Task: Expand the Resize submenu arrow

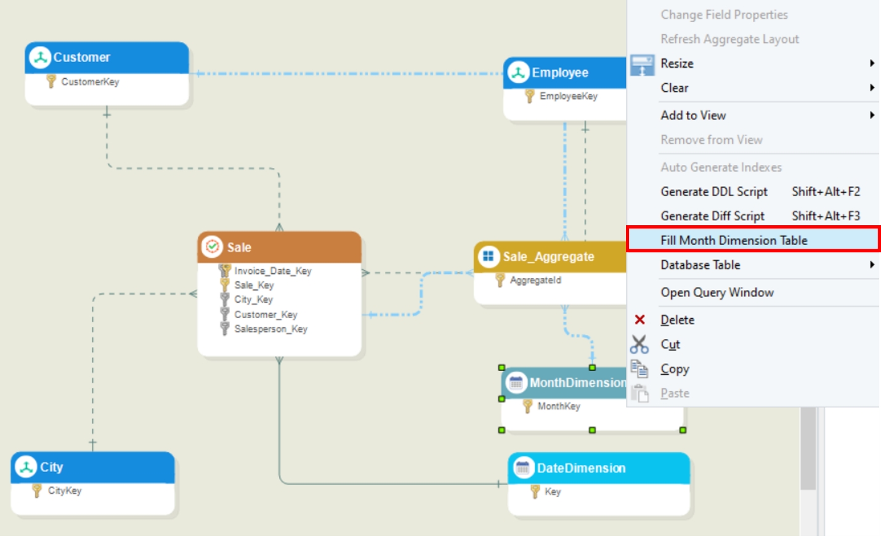Action: coord(872,63)
